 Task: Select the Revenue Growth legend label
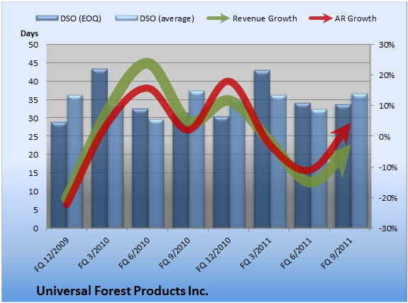[265, 18]
